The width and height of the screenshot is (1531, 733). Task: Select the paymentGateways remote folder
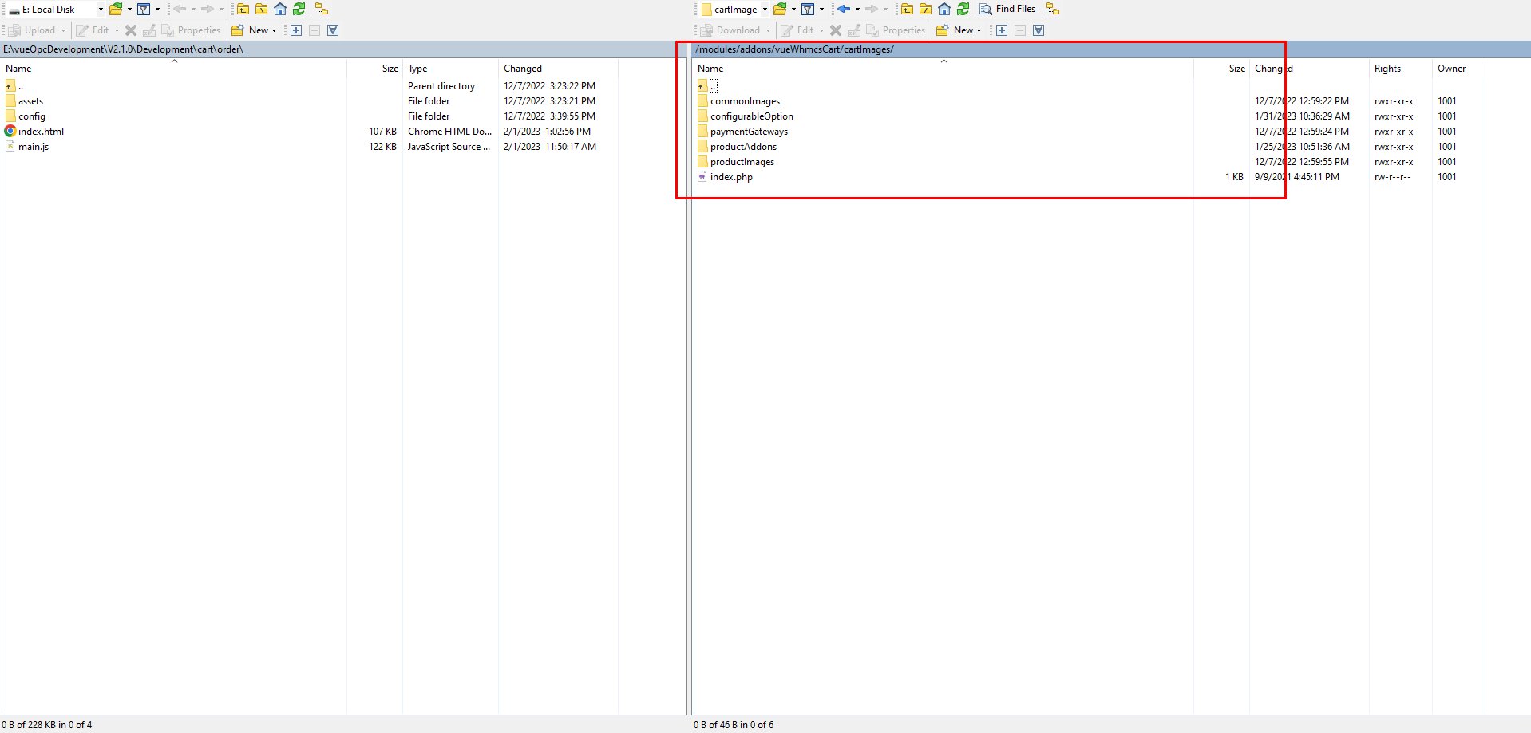[749, 132]
